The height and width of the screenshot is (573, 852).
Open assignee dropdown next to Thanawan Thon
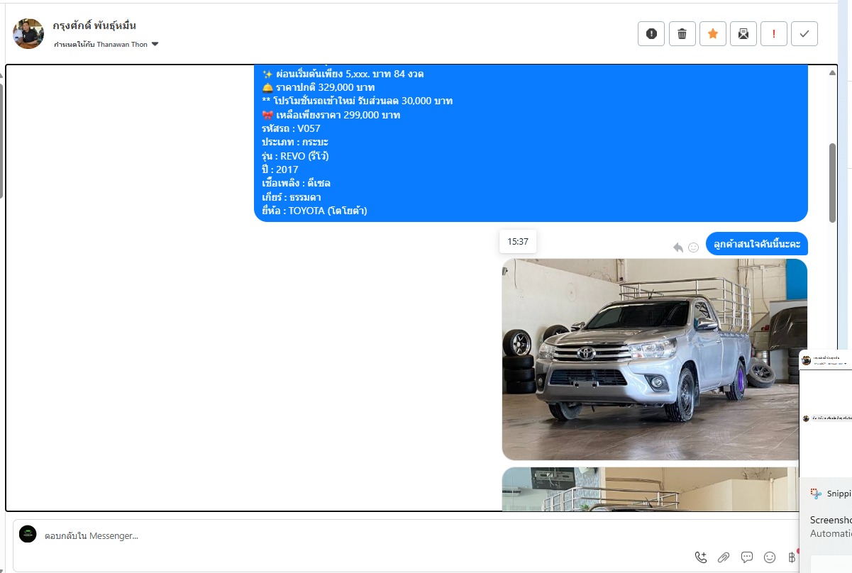click(155, 44)
